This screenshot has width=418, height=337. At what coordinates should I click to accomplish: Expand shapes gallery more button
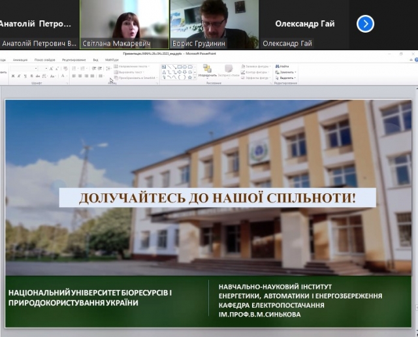(195, 78)
